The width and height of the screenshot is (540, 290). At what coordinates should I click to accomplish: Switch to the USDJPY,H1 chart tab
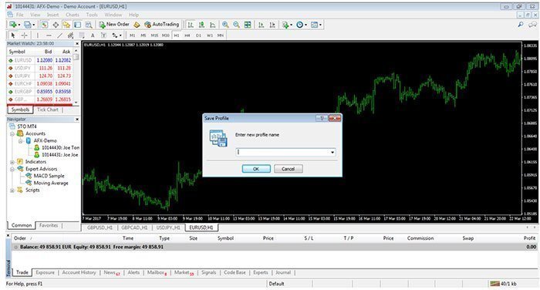pyautogui.click(x=168, y=228)
